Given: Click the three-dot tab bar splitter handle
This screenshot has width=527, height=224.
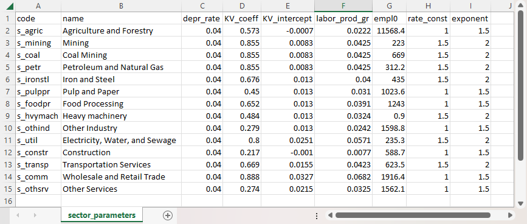Looking at the screenshot, I should click(x=317, y=215).
